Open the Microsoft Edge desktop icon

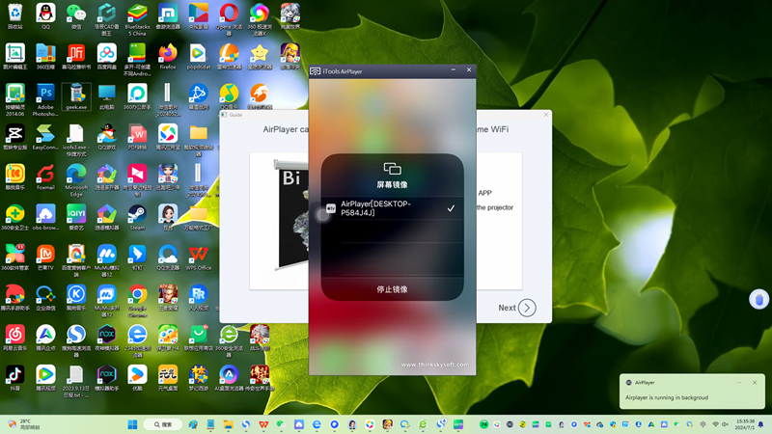pyautogui.click(x=75, y=176)
